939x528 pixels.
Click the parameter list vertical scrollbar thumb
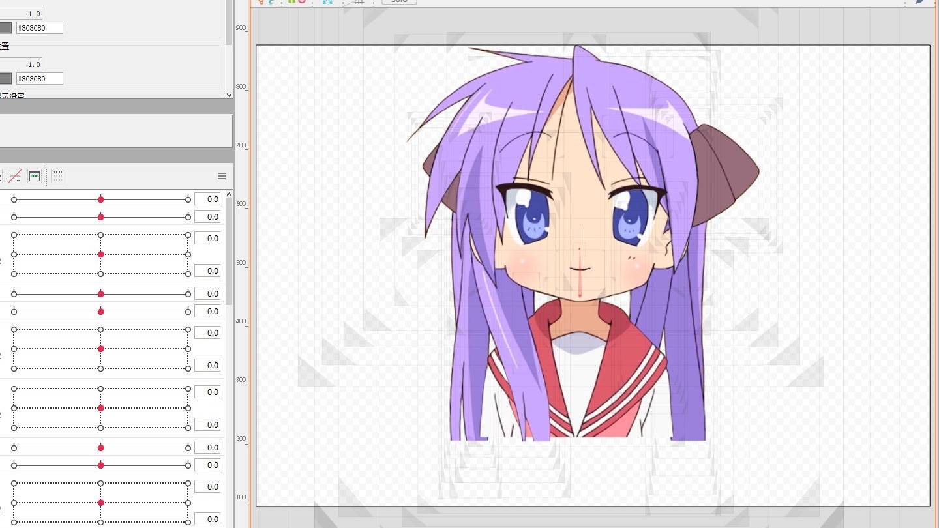coord(229,252)
